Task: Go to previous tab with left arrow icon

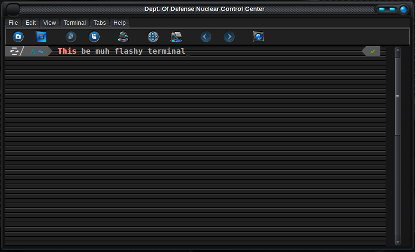Action: tap(206, 37)
